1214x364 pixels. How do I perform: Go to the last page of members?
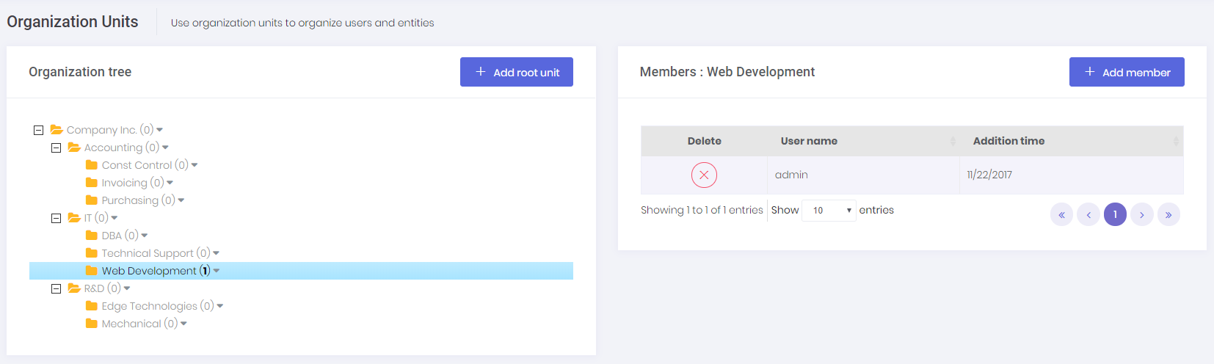tap(1168, 214)
